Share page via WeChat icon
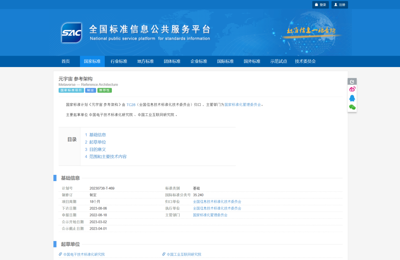The width and height of the screenshot is (400, 260). coord(352,107)
